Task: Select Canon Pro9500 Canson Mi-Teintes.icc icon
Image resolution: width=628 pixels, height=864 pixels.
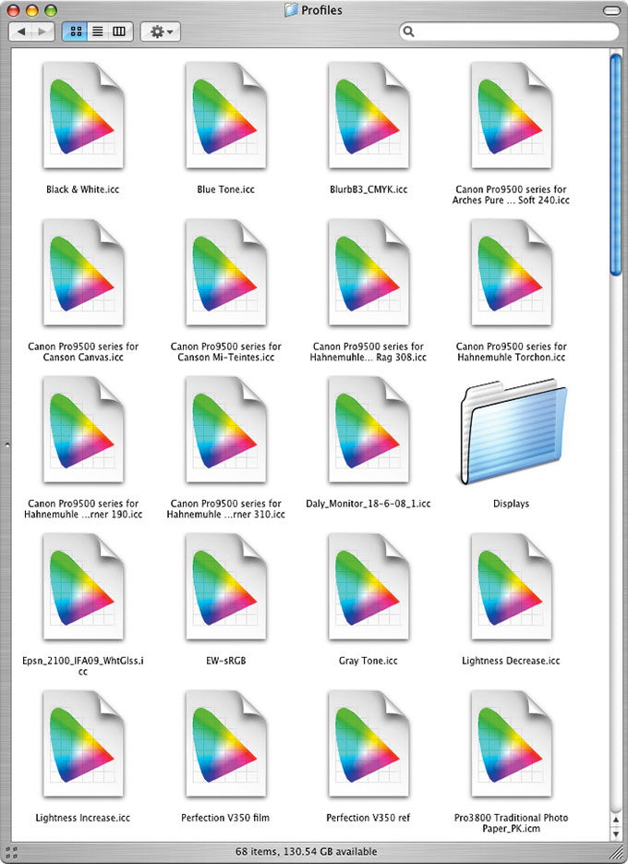Action: (x=226, y=273)
